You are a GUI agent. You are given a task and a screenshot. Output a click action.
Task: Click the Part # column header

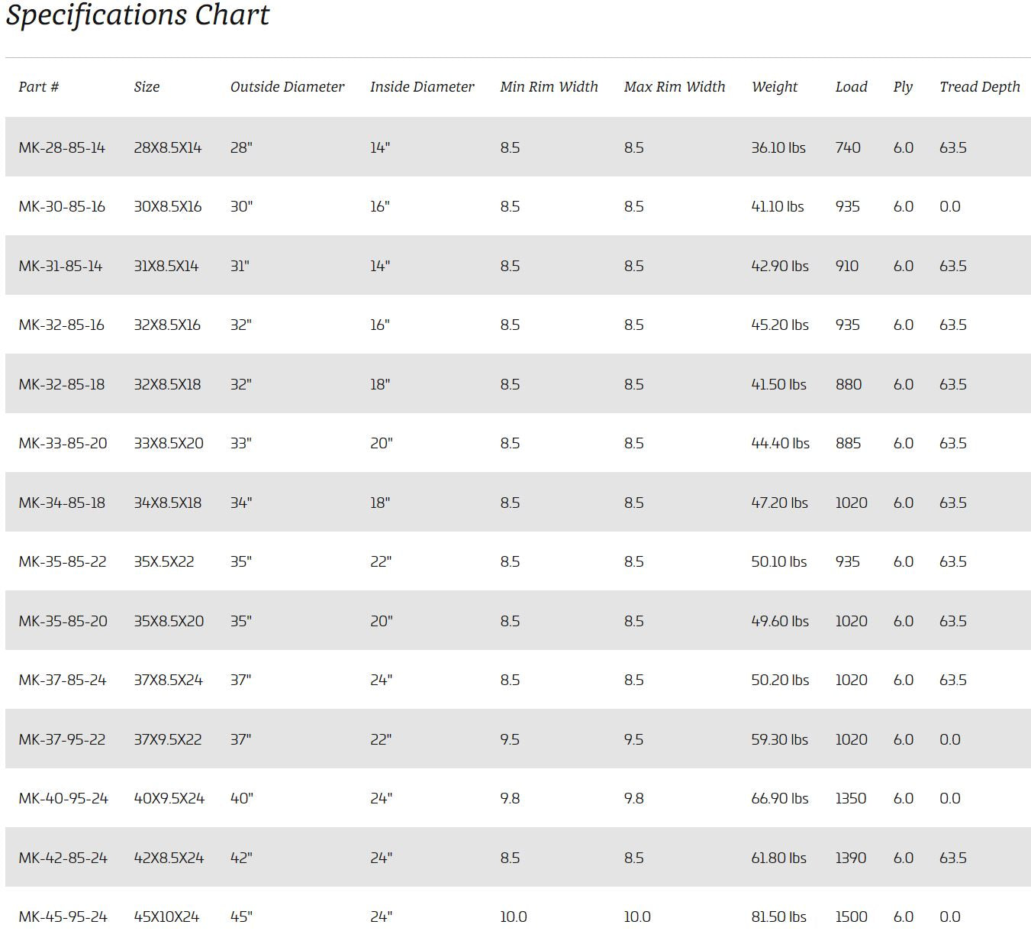39,87
